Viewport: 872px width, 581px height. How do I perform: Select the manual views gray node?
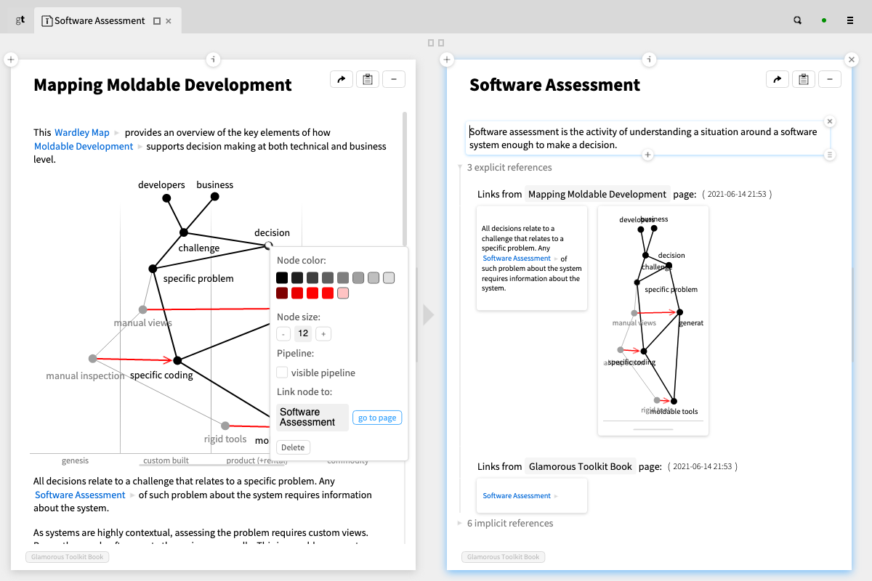[143, 309]
